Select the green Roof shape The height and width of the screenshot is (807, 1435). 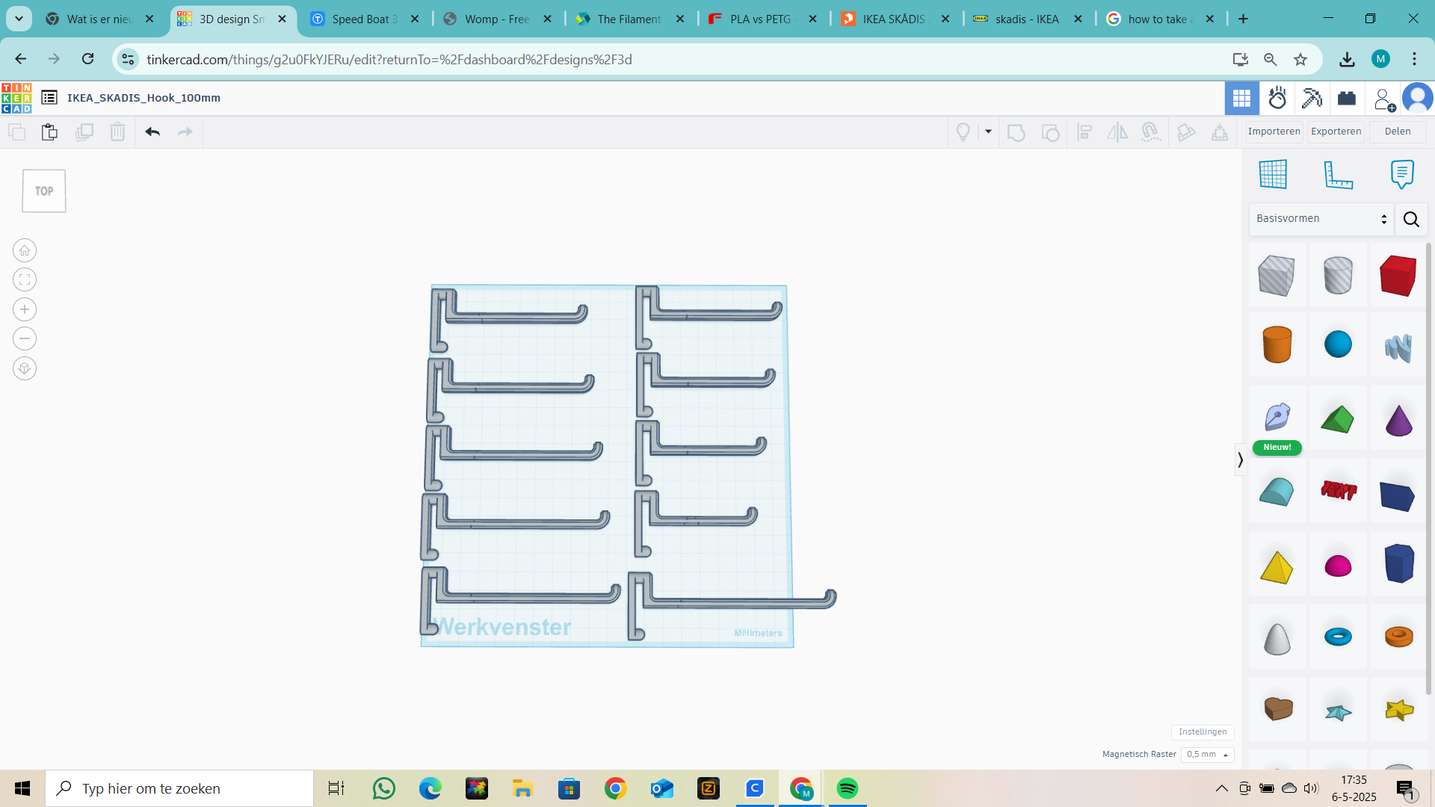click(1337, 419)
